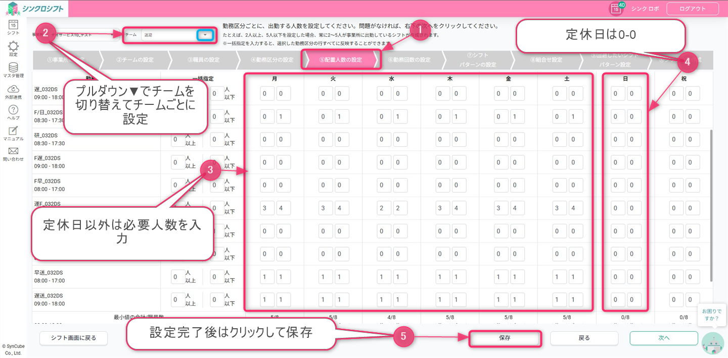The image size is (728, 358).
Task: Open the チーム combo box showing 送迎
Action: (169, 35)
